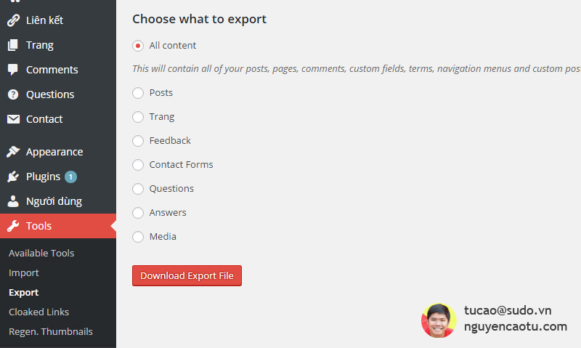Pick the Media radio option

point(138,237)
